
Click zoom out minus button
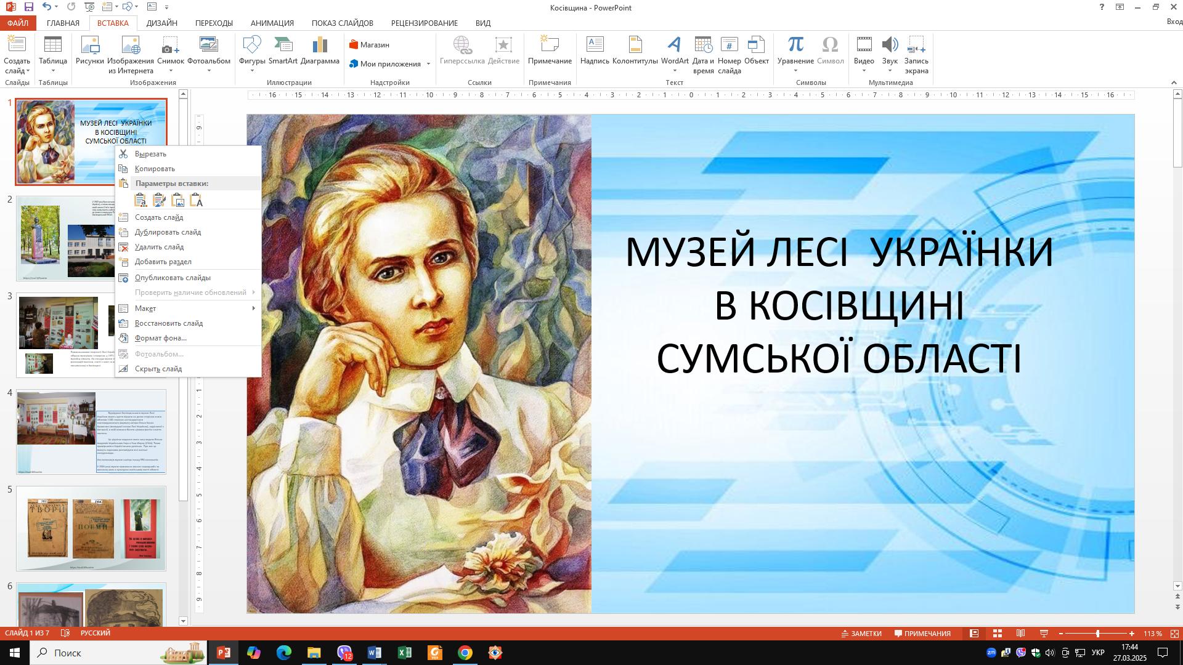(1061, 634)
